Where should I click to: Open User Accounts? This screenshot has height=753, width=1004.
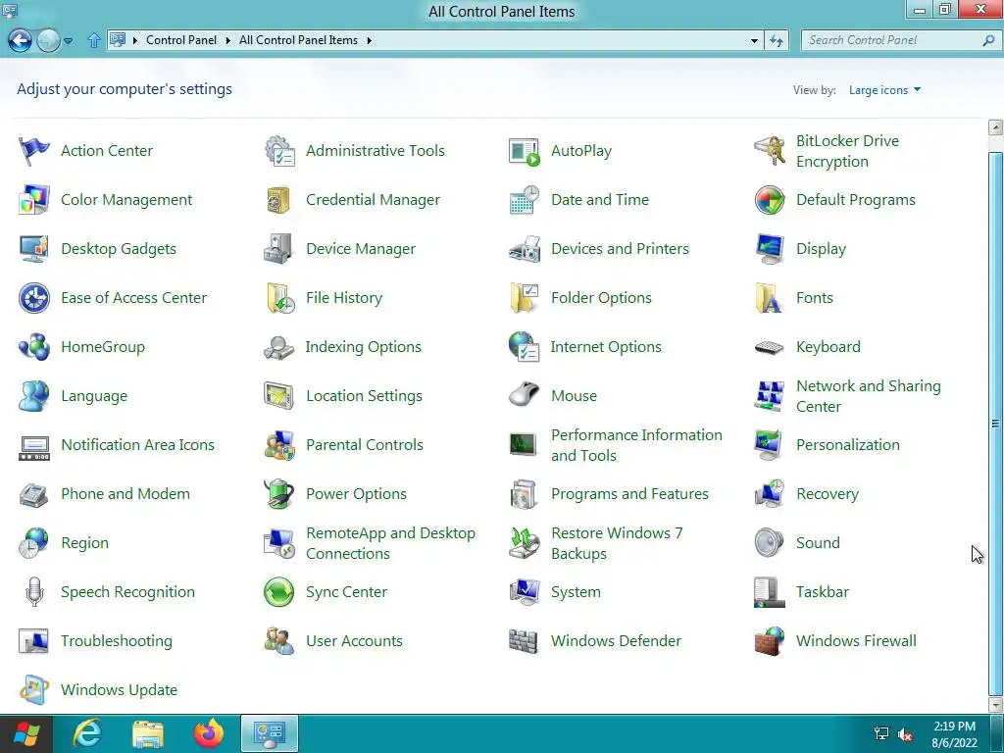coord(354,641)
